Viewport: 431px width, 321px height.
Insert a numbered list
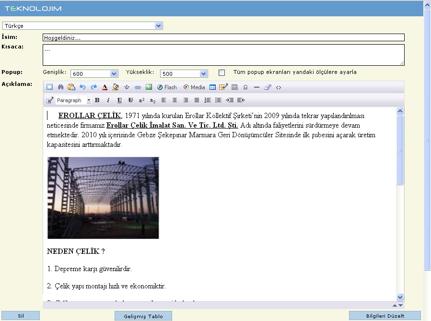point(208,100)
